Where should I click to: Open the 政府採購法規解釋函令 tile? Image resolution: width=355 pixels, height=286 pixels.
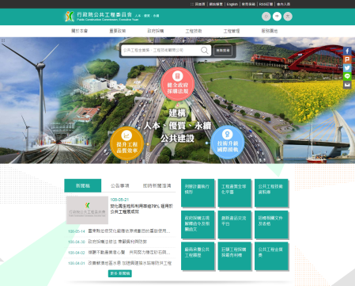(x=198, y=224)
